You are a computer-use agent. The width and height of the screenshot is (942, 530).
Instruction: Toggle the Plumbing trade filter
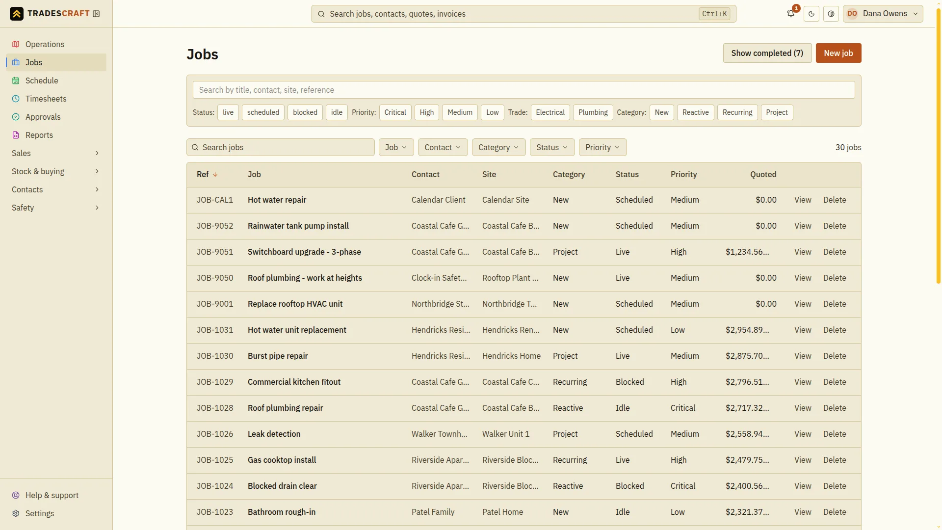(593, 112)
